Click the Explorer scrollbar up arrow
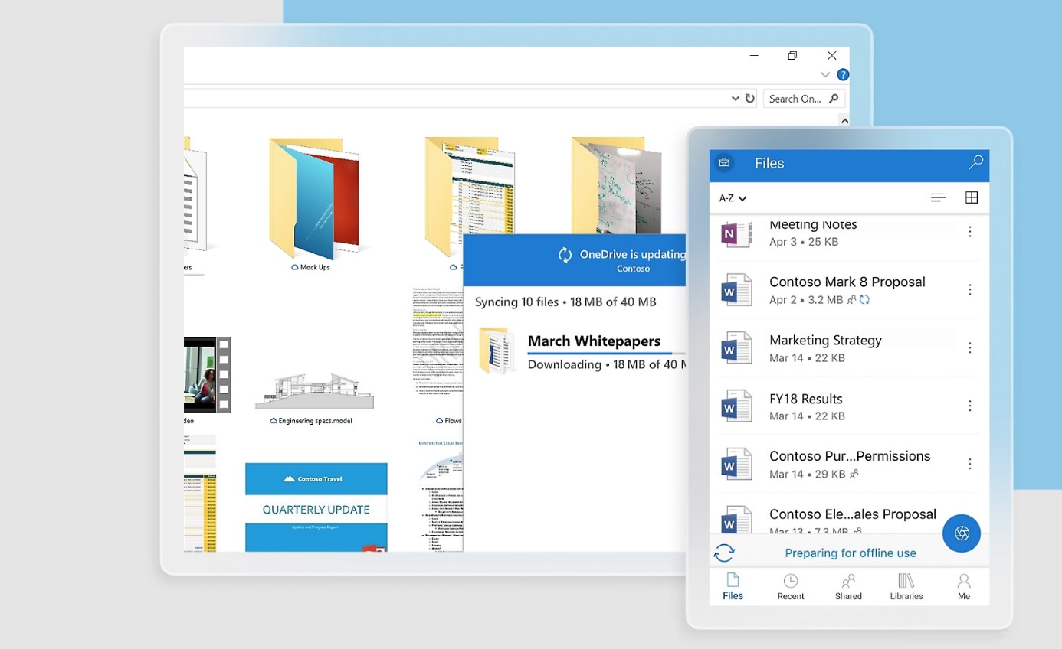 (844, 120)
